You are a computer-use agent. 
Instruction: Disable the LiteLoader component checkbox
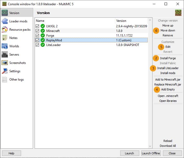point(37,45)
